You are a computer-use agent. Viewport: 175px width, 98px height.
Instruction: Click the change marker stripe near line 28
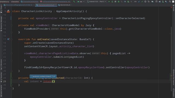point(11,79)
